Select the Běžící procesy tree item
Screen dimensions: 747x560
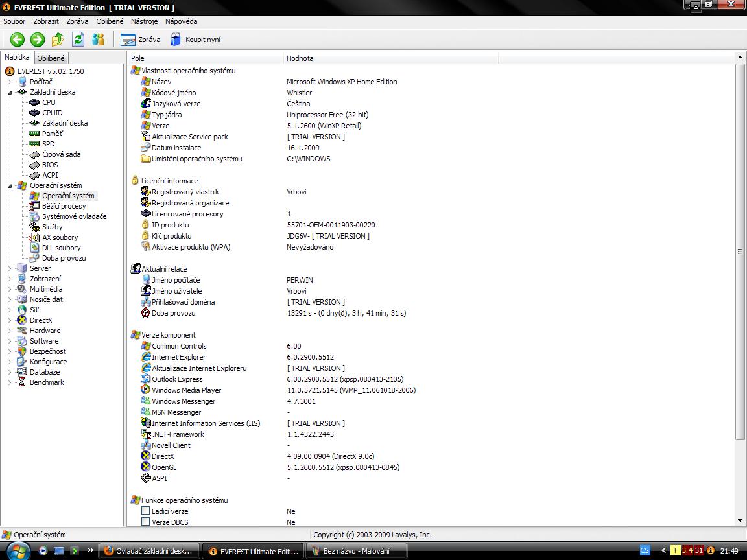tap(64, 206)
